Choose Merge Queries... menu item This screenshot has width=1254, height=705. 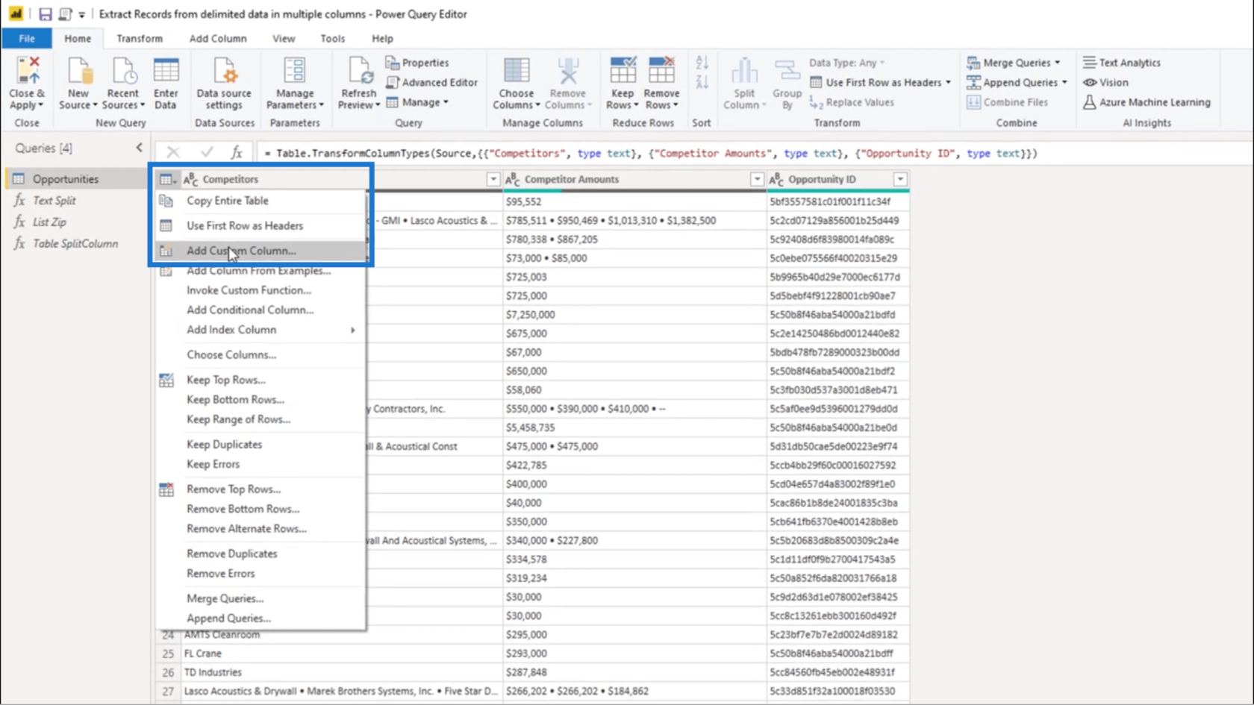[x=261, y=598]
